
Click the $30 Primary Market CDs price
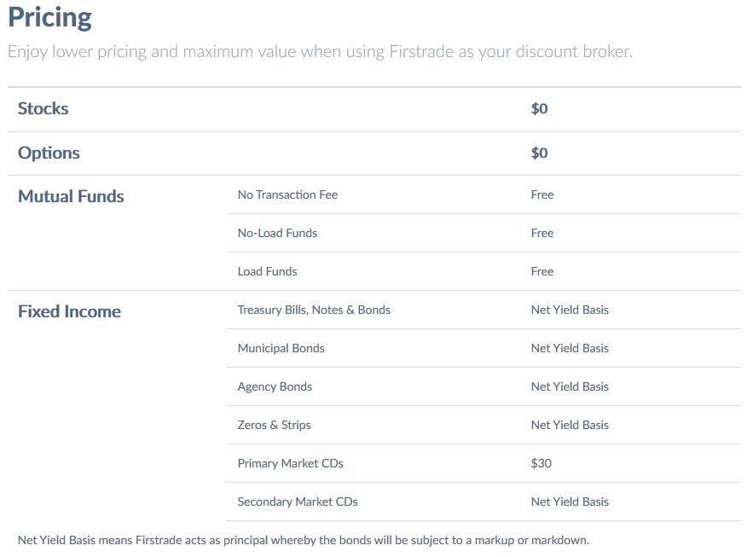(541, 463)
